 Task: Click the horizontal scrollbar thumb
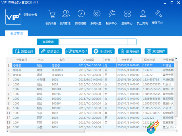[x=47, y=131]
